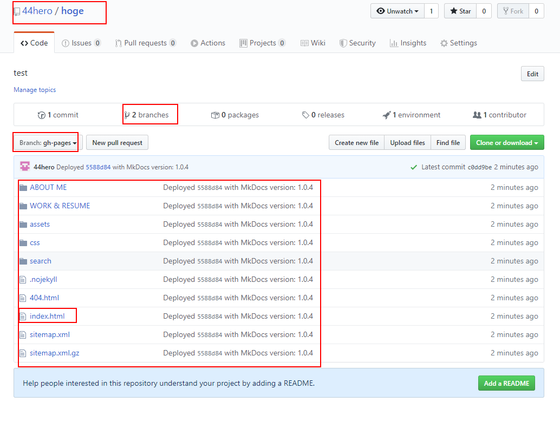The width and height of the screenshot is (560, 422).
Task: Click file icon for 404.html
Action: (x=23, y=298)
